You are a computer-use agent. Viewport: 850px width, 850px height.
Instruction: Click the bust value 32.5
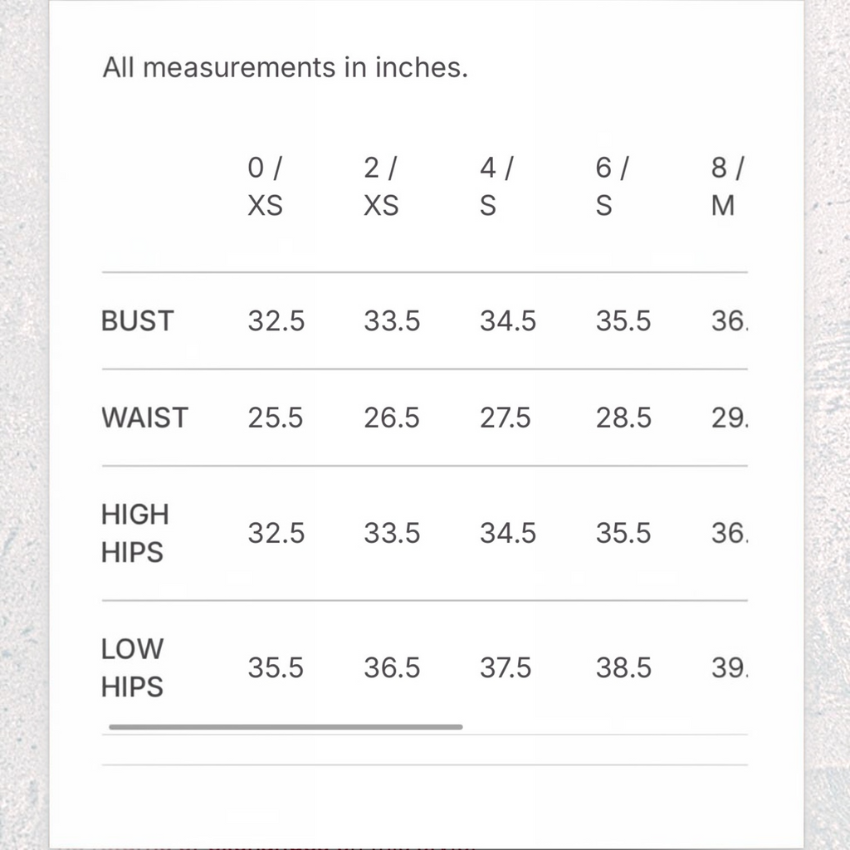(x=276, y=321)
